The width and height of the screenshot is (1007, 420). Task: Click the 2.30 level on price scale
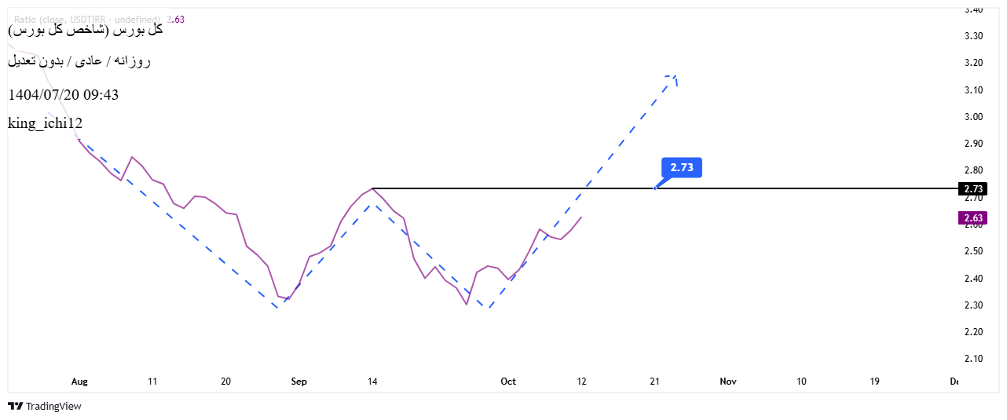(972, 305)
